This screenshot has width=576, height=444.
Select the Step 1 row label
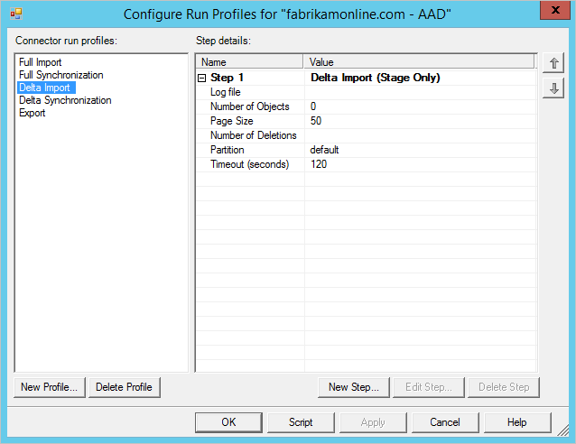[227, 78]
